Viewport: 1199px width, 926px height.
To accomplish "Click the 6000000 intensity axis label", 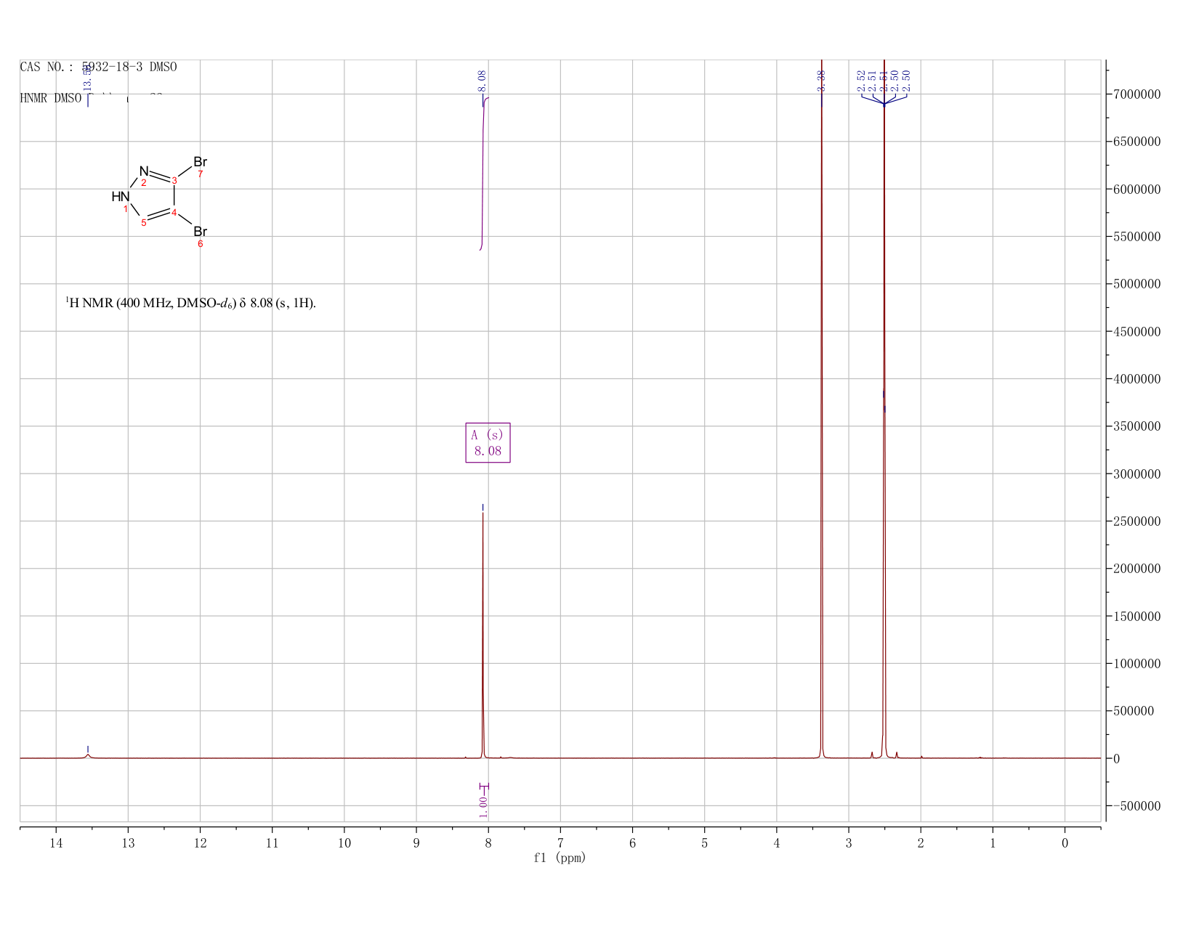I will (1137, 190).
